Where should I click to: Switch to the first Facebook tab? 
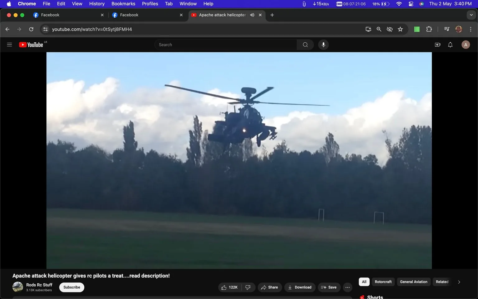(62, 15)
